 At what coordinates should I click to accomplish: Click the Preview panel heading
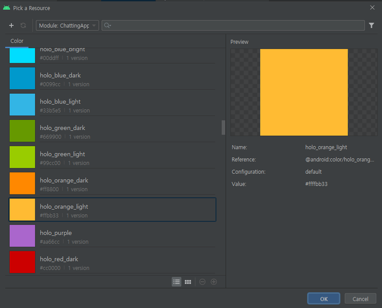tap(239, 42)
